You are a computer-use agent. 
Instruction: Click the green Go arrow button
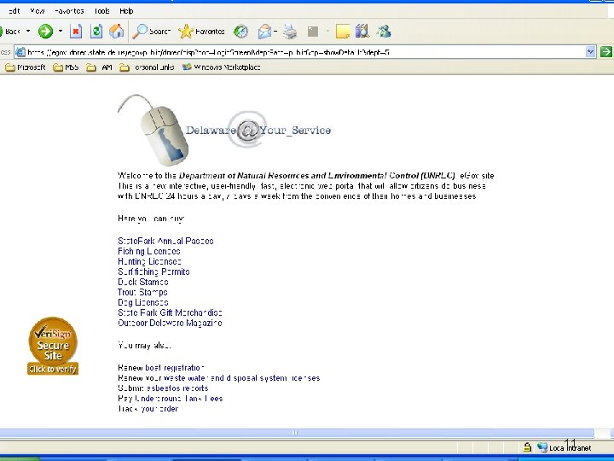(x=605, y=52)
